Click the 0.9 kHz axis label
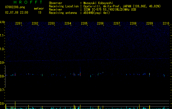172x109 pixels. tap(2, 63)
